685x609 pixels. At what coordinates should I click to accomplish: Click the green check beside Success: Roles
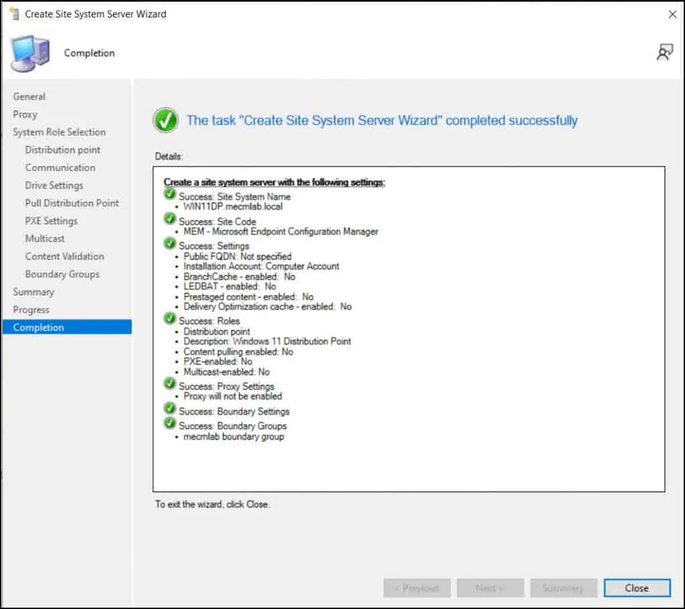pos(170,319)
